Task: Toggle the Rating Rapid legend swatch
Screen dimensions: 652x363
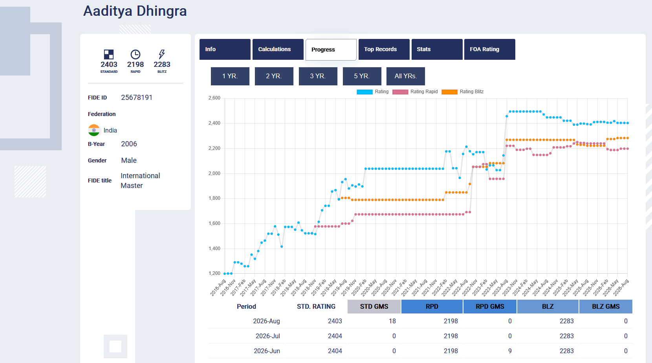Action: pyautogui.click(x=400, y=92)
